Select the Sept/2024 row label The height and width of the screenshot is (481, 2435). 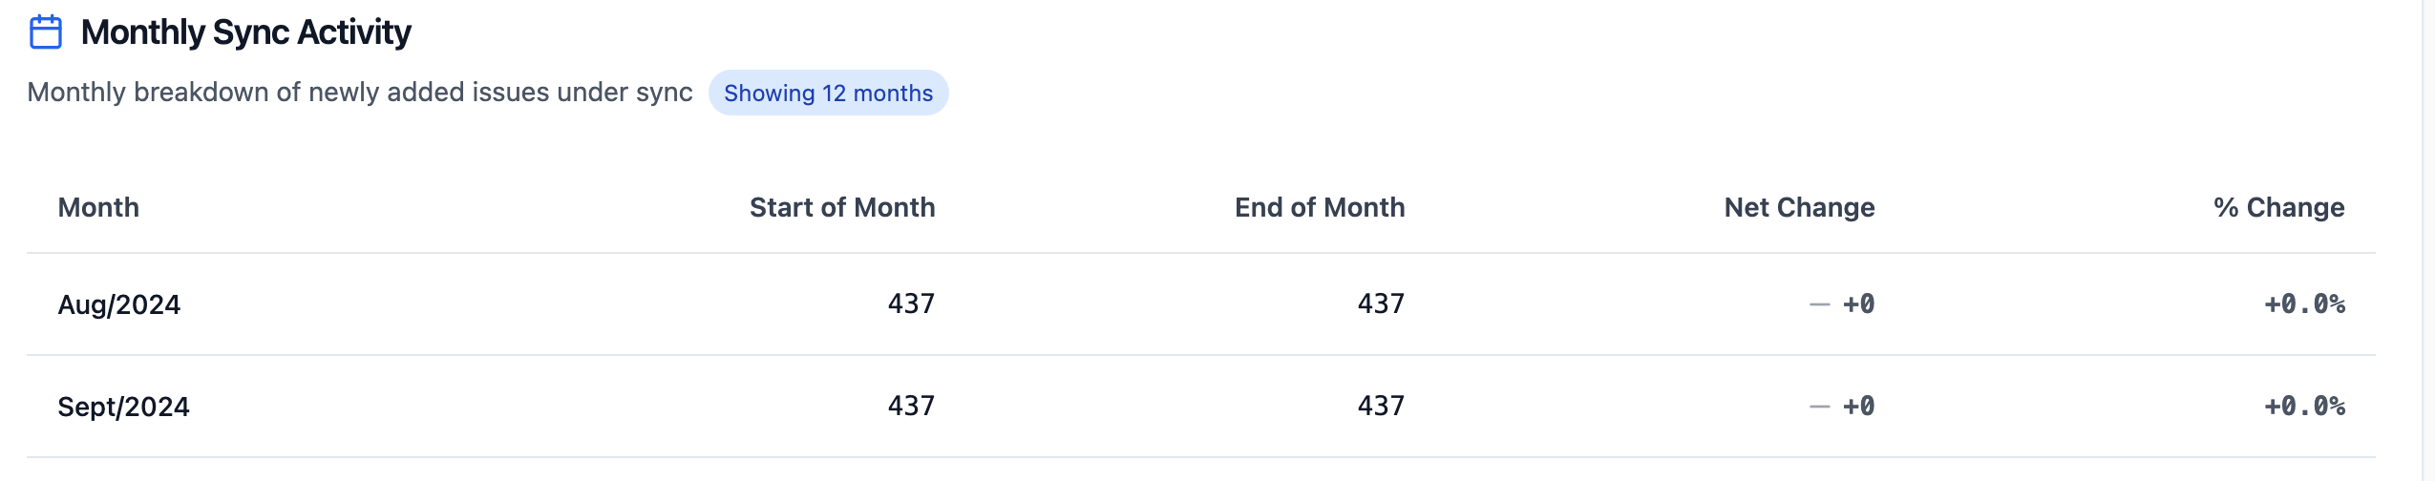click(x=123, y=407)
